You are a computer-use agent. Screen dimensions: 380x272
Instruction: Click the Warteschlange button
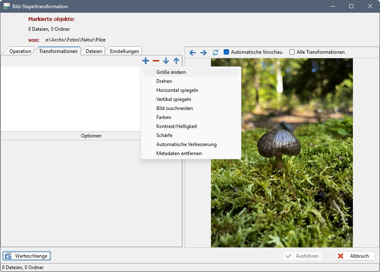click(x=27, y=256)
